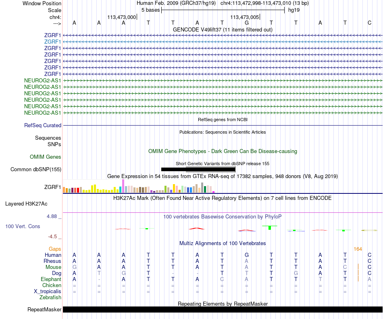Click the Sequences track label
383x319 pixels.
pyautogui.click(x=48, y=138)
